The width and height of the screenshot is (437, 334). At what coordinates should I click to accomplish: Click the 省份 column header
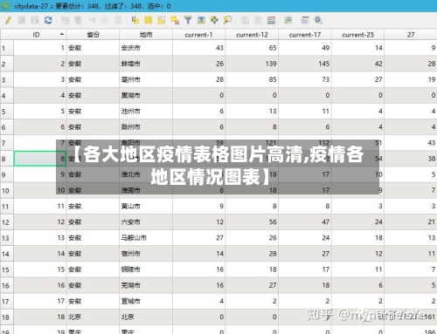pyautogui.click(x=93, y=35)
